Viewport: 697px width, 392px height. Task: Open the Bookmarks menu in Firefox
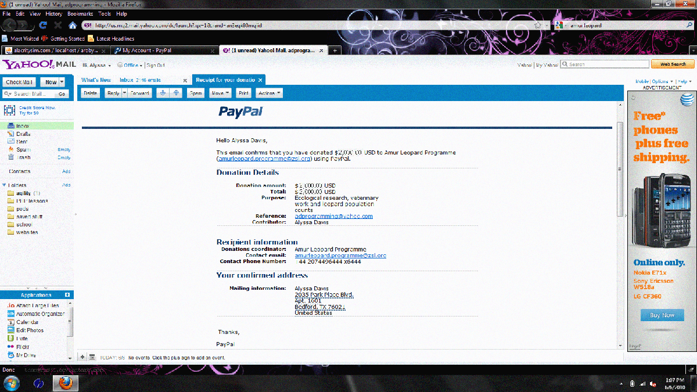pos(80,13)
